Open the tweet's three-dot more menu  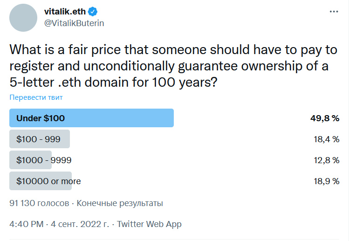point(333,12)
